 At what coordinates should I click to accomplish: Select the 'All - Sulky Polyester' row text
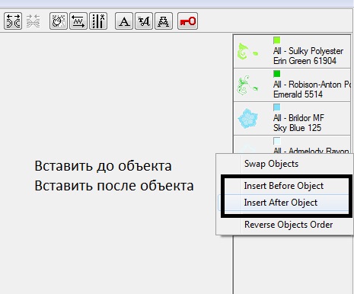(x=308, y=51)
